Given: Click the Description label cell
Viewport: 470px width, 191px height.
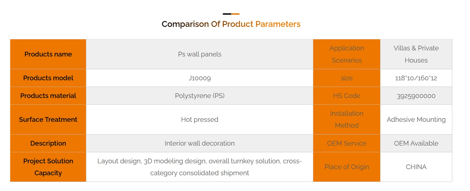Looking at the screenshot, I should 48,143.
